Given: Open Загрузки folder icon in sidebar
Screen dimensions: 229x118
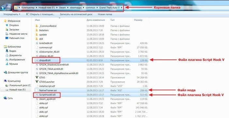Looking at the screenshot, I should 7,29.
